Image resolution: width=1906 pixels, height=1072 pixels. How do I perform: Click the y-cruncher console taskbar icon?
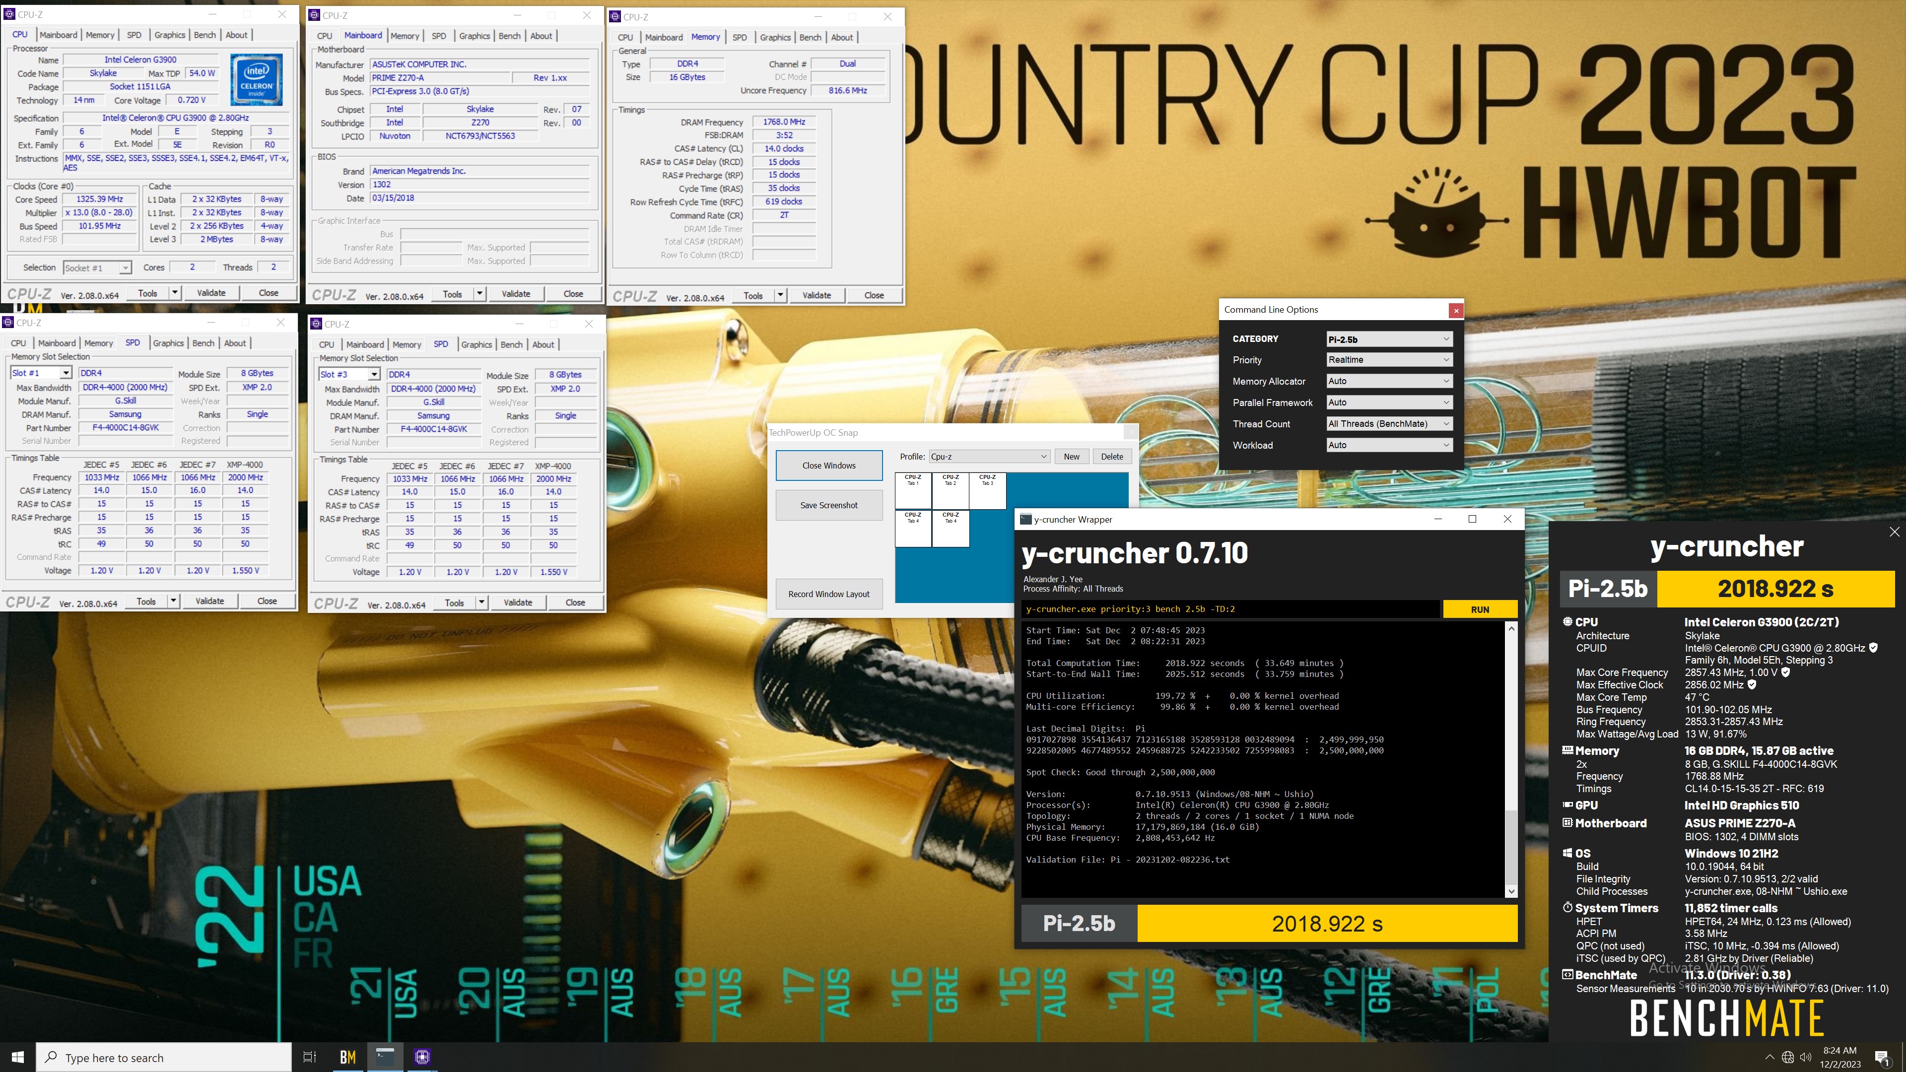385,1057
